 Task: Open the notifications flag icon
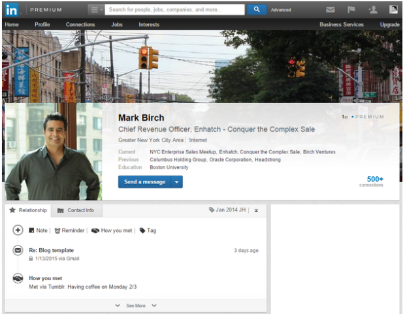point(351,10)
